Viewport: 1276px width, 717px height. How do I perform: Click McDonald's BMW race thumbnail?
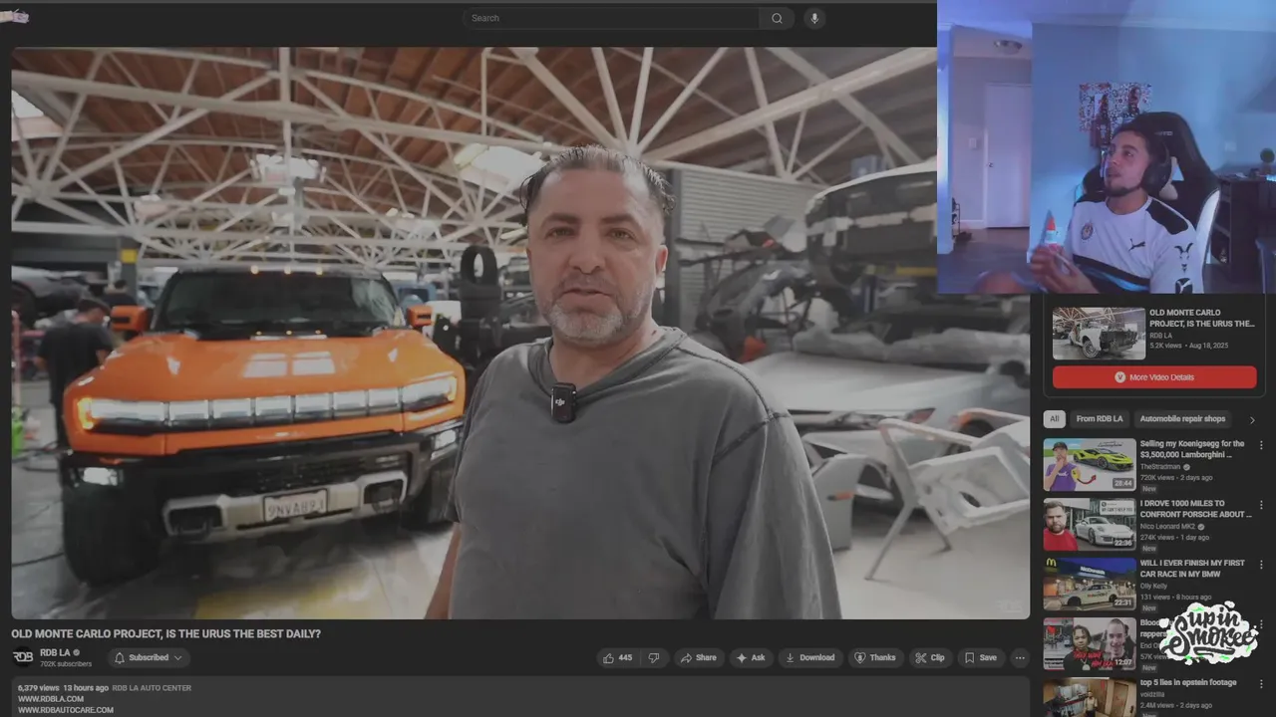(1090, 584)
